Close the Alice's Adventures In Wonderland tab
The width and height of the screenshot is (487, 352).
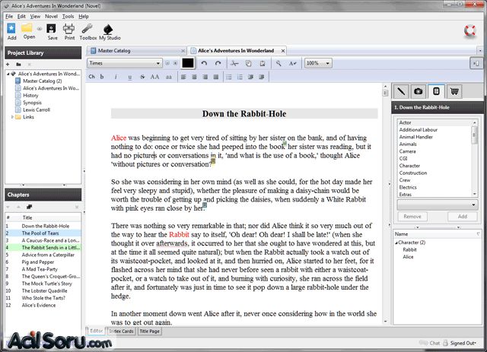pos(283,51)
